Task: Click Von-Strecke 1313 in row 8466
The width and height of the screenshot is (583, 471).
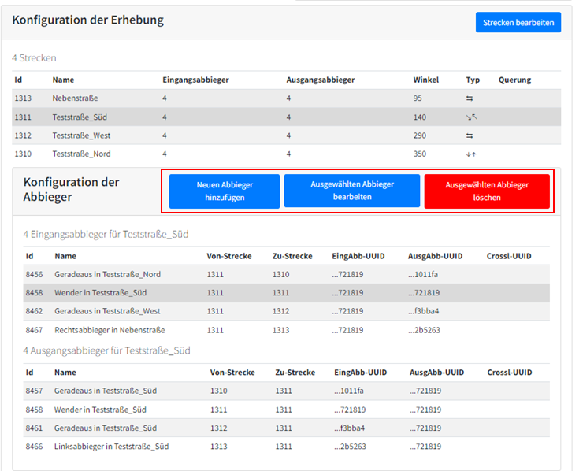Action: point(219,447)
